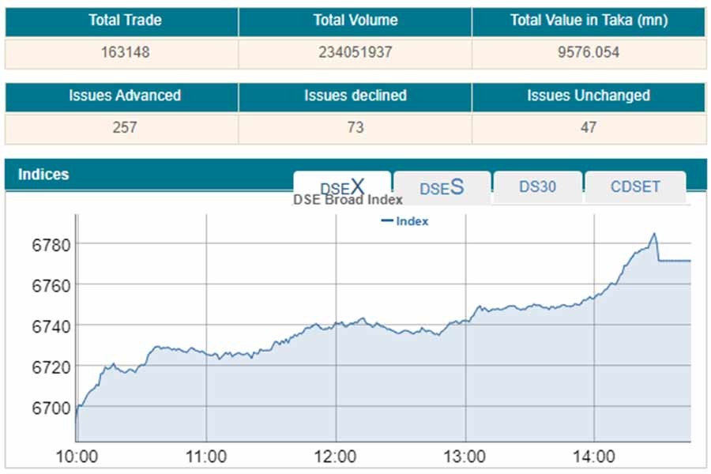This screenshot has height=474, width=711.
Task: Select the Issues Unchanged header cell
Action: pyautogui.click(x=589, y=96)
